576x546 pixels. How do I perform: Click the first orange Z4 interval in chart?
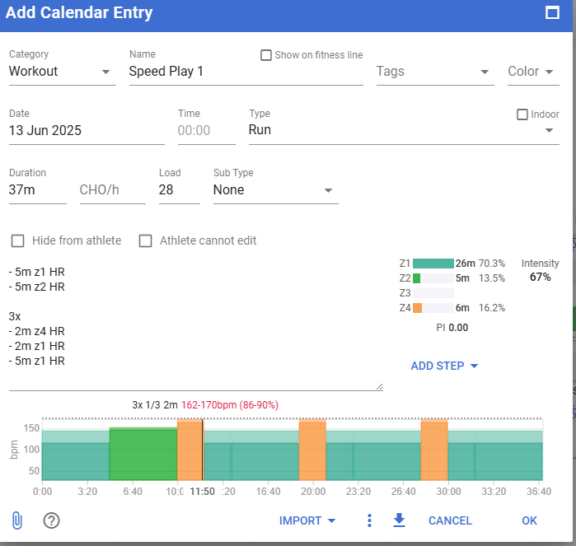[x=190, y=450]
